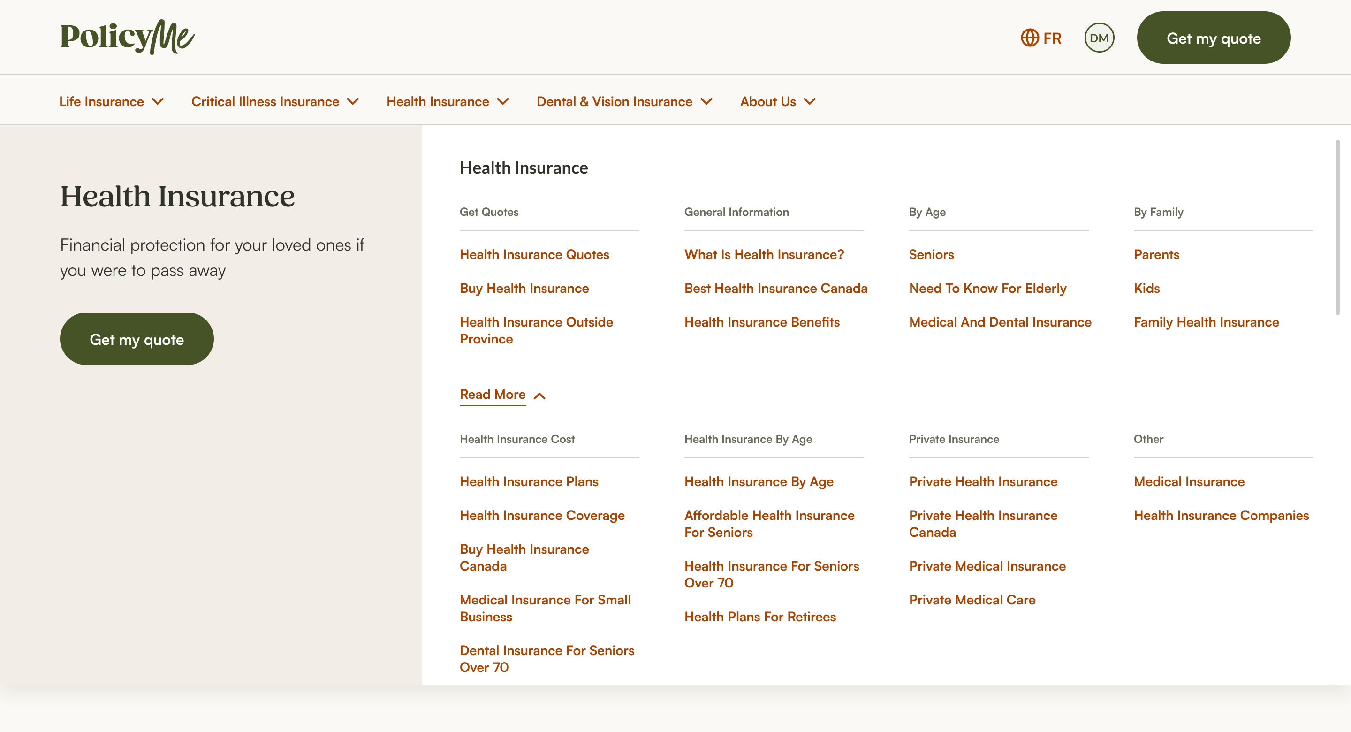
Task: Click the General Information column heading
Action: tap(736, 212)
